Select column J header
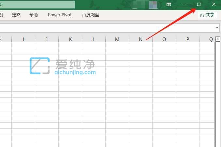This screenshot has height=147, width=221. tap(47, 39)
